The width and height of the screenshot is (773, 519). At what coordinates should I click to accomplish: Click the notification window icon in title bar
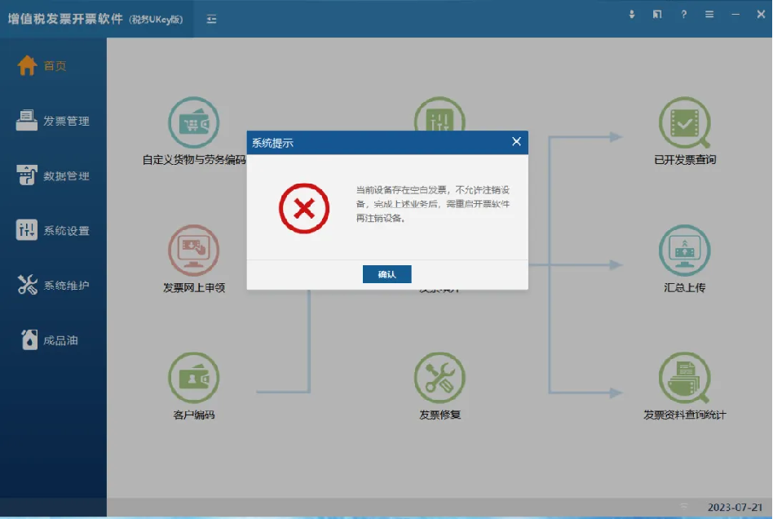pyautogui.click(x=657, y=14)
